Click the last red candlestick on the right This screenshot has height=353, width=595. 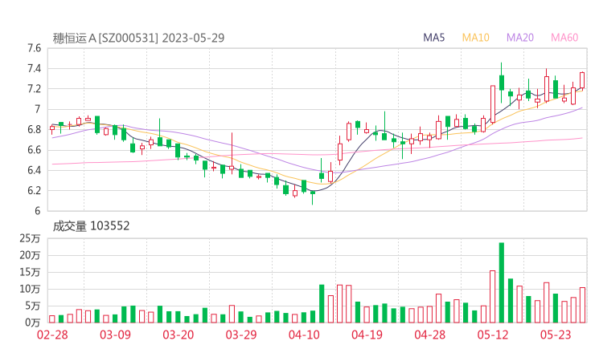click(582, 80)
